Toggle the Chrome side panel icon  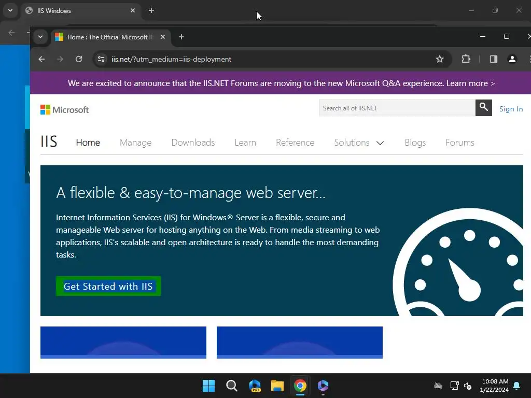coord(494,59)
